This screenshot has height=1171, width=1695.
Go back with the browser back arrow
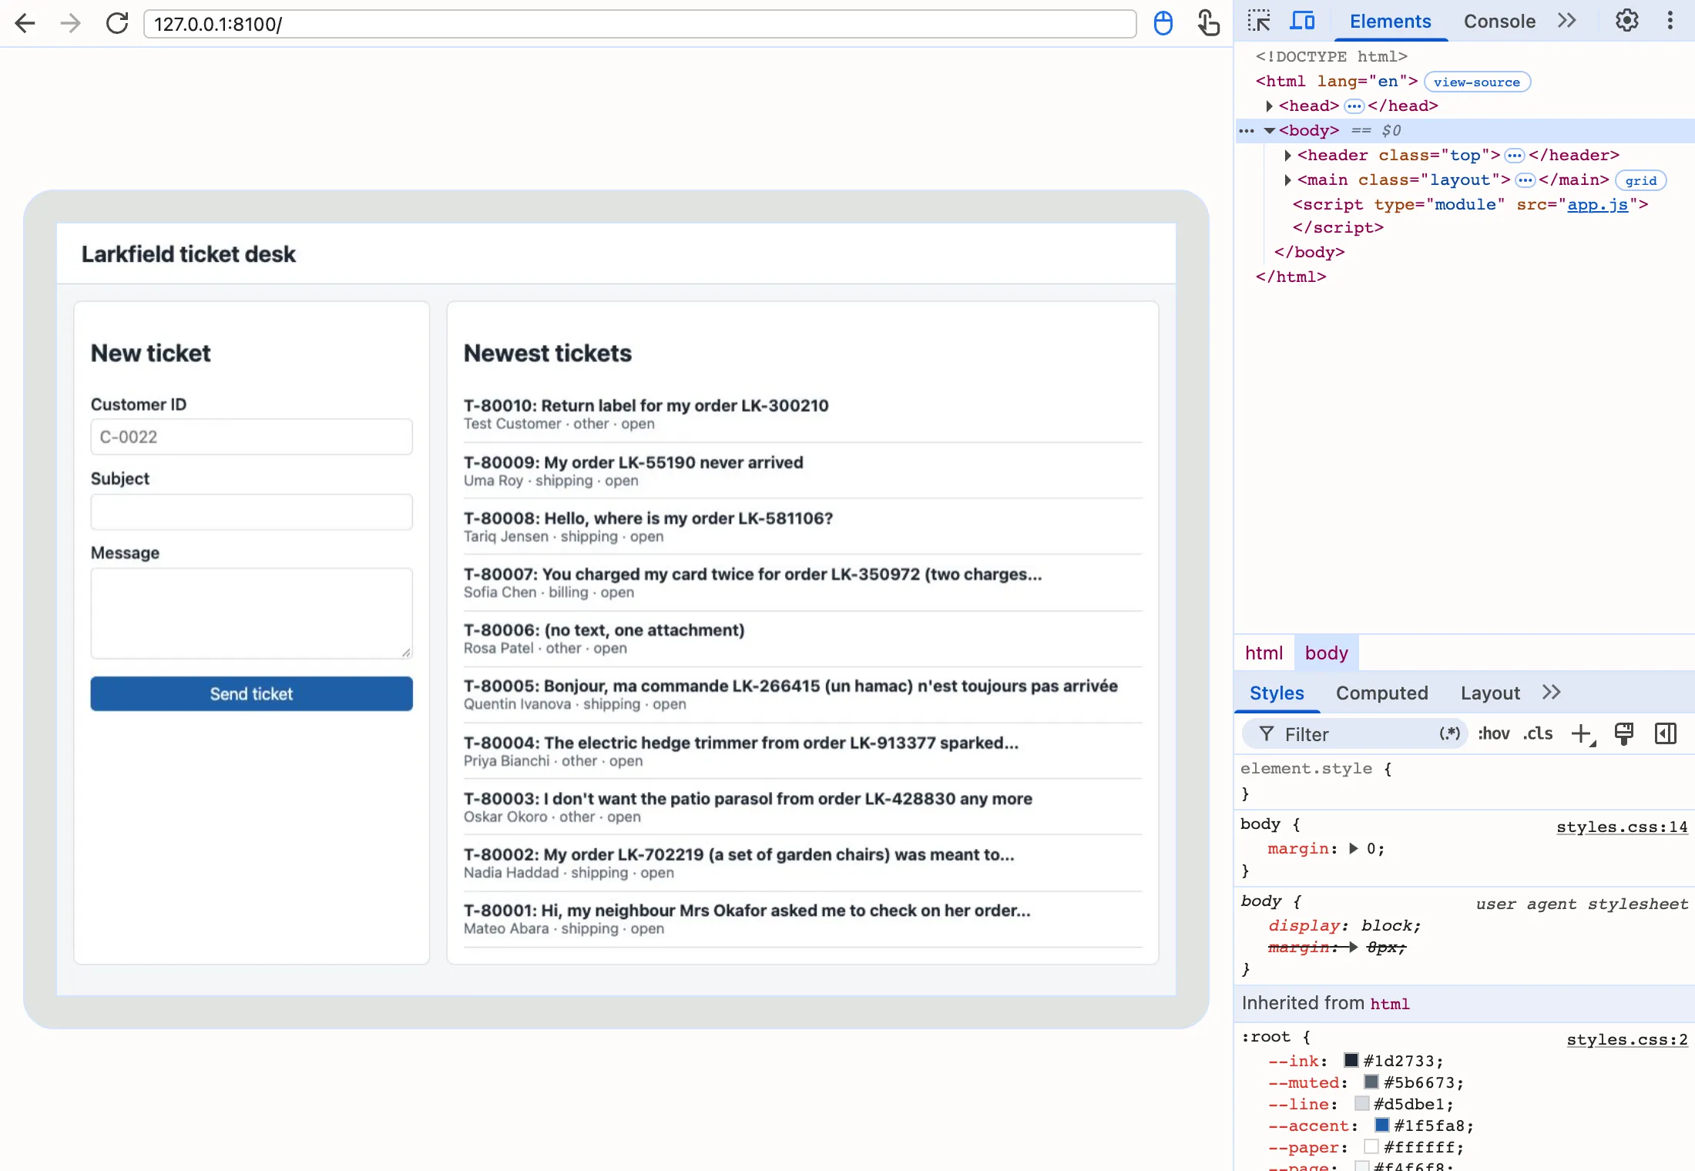click(25, 23)
